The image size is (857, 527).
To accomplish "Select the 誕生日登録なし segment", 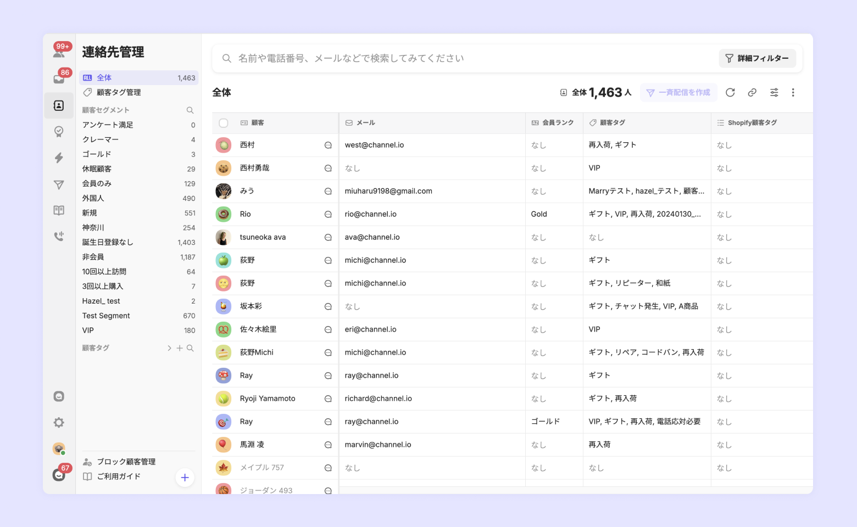I will (x=138, y=242).
